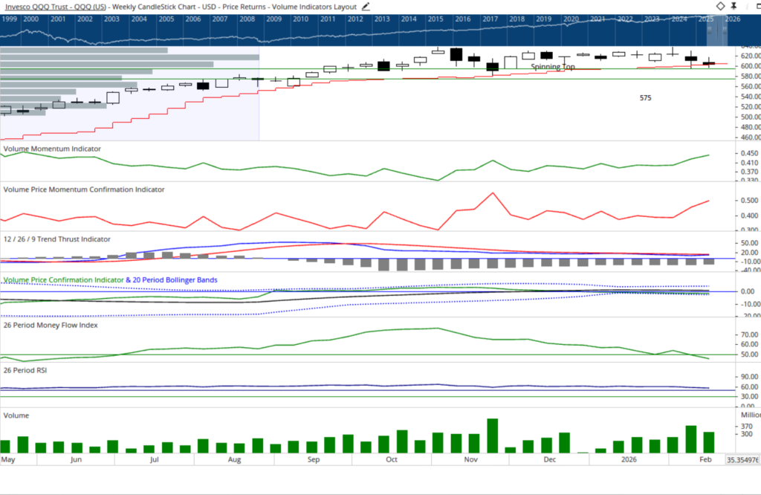Click the Oct label on the time axis
Screen dimensions: 761x495
(392, 460)
